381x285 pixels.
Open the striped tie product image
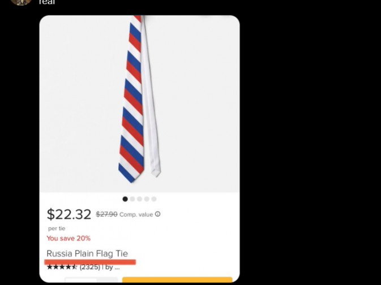(139, 104)
